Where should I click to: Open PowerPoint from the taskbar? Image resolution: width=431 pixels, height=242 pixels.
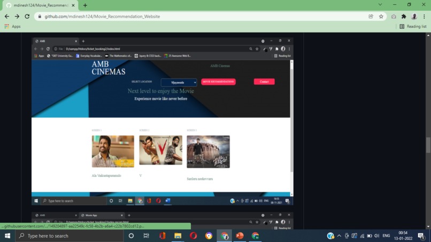[240, 236]
